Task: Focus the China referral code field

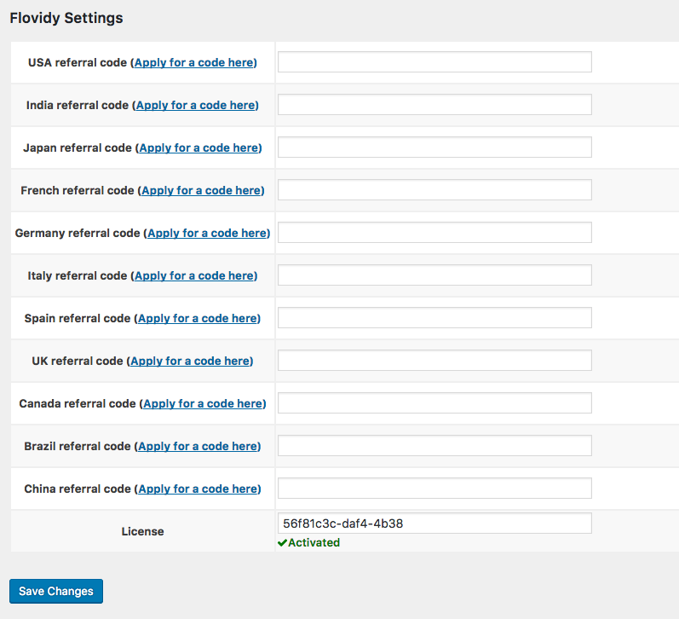Action: (434, 488)
